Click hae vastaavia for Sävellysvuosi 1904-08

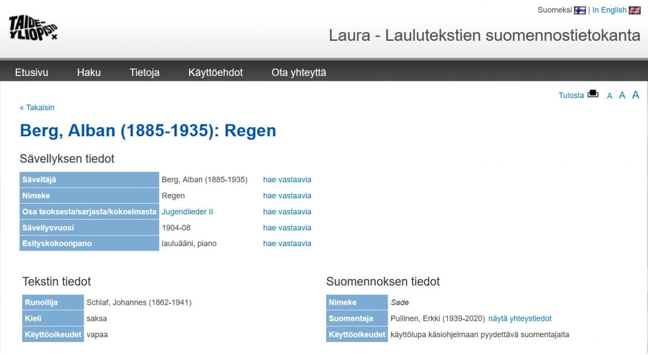pos(287,228)
